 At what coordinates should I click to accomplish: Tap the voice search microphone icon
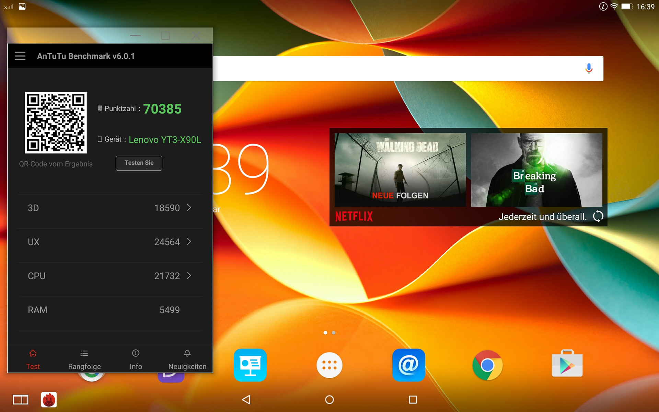pyautogui.click(x=589, y=69)
